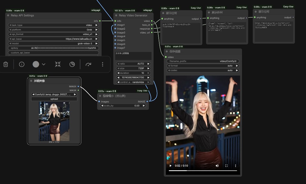Click the upload button in load image node
This screenshot has height=184, width=306.
tap(54, 99)
